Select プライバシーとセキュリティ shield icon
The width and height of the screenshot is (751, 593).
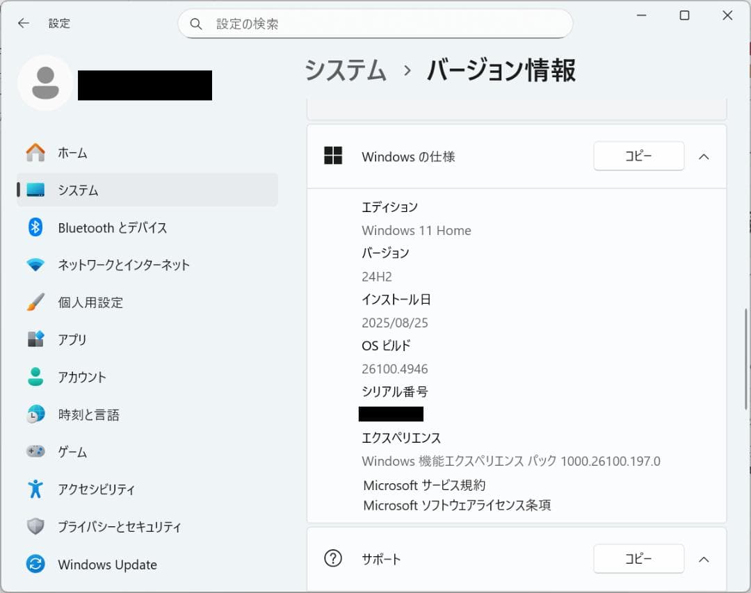(35, 527)
